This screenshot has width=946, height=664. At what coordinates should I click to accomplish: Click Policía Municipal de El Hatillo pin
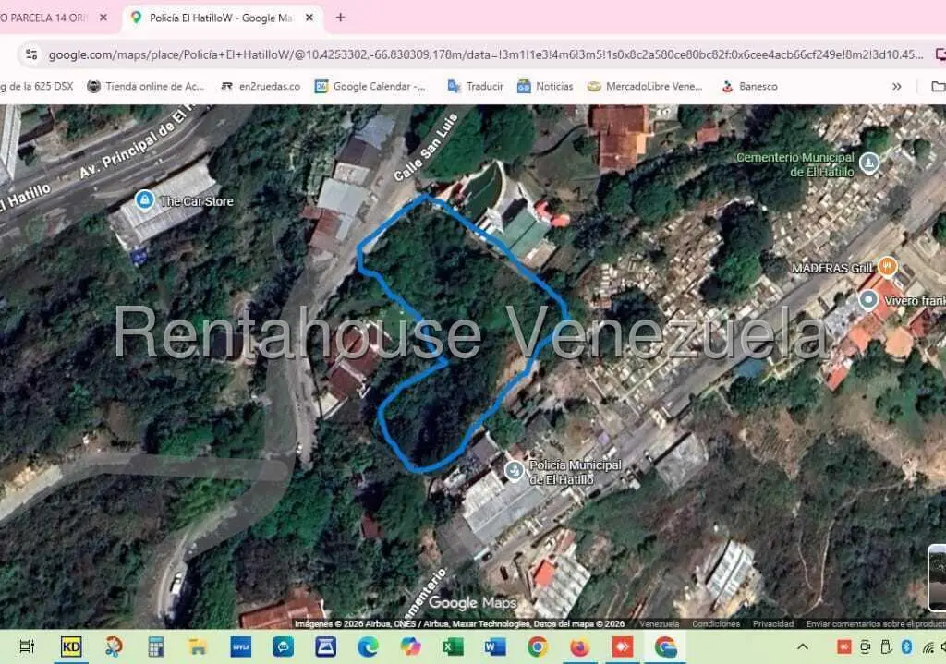514,470
